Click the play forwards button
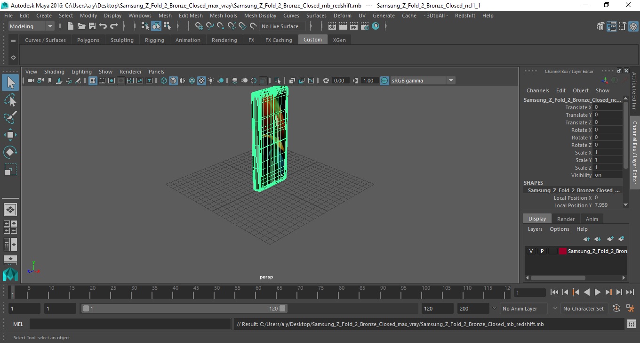640x343 pixels. click(597, 292)
